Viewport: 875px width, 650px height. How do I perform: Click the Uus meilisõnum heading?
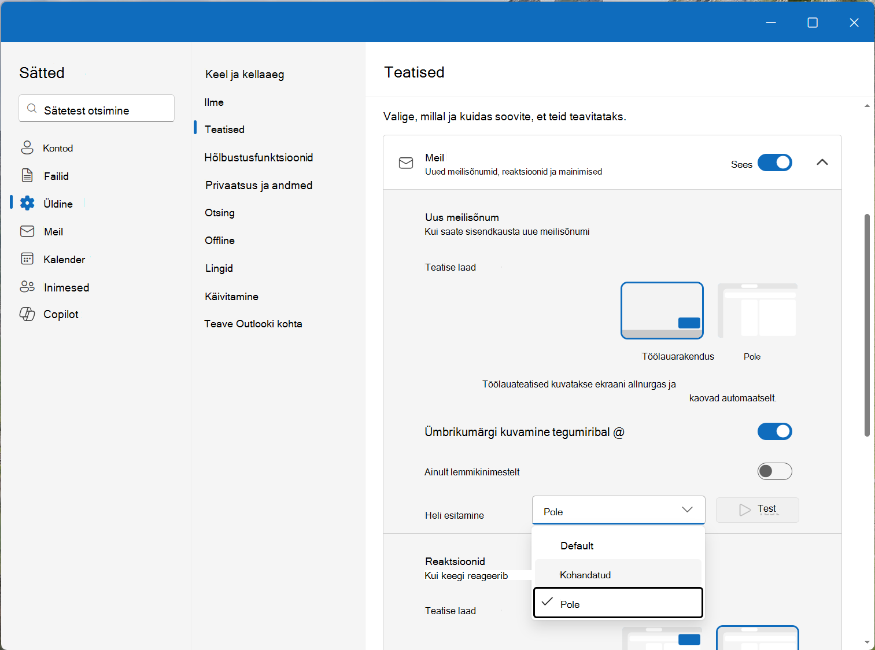pyautogui.click(x=462, y=217)
